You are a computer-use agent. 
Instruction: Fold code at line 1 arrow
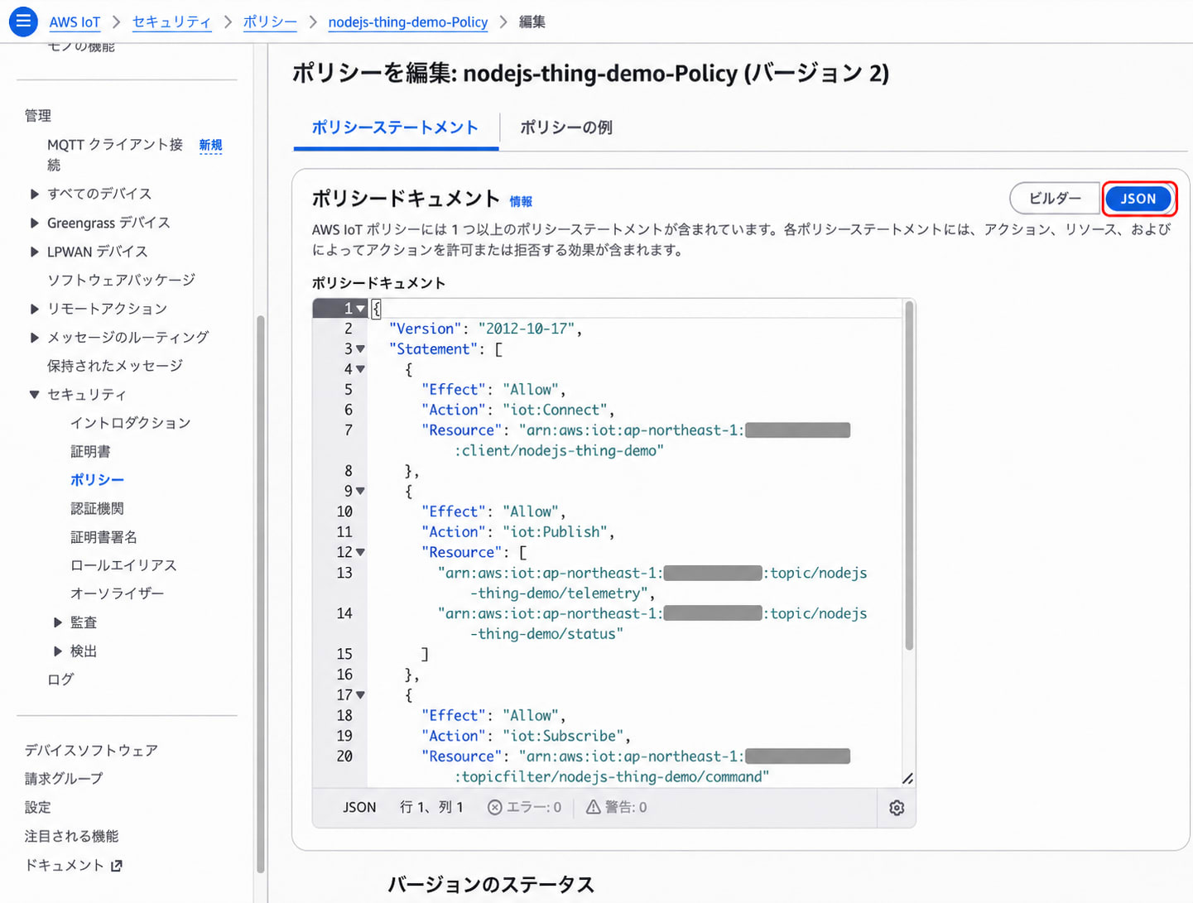[360, 309]
